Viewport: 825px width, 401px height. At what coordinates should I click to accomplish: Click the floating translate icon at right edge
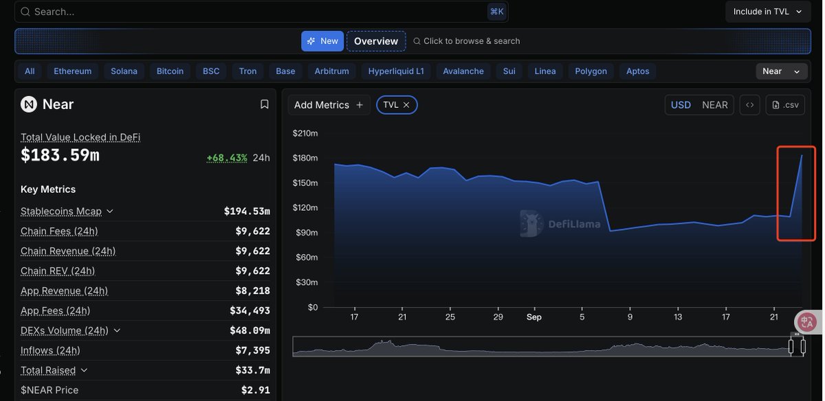(807, 321)
